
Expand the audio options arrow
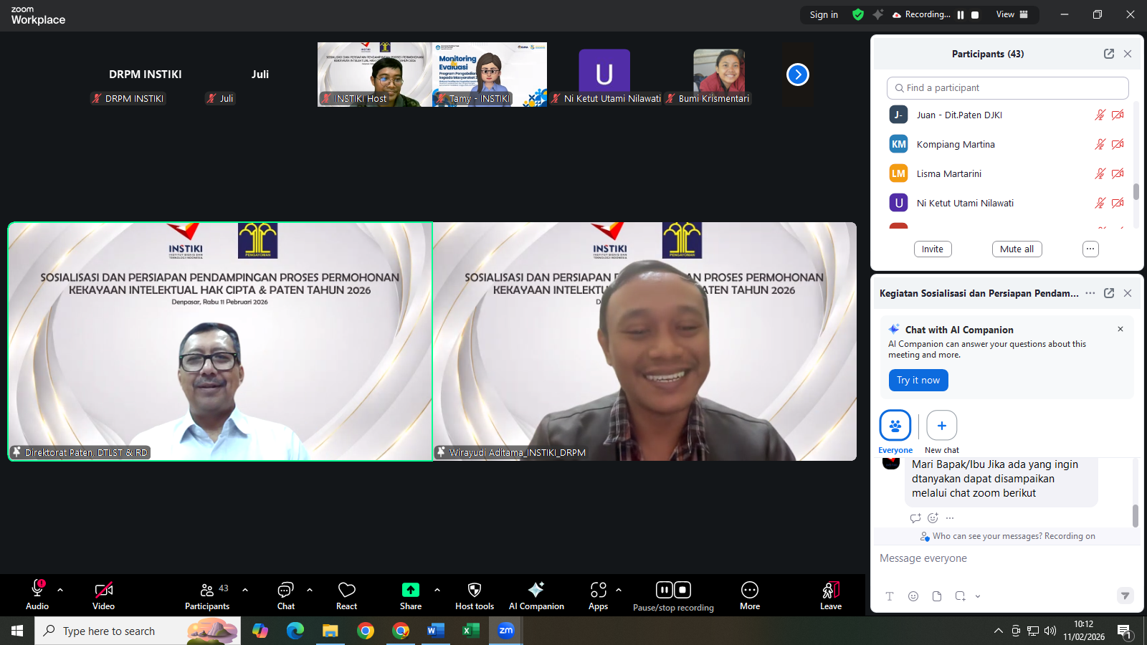point(60,590)
